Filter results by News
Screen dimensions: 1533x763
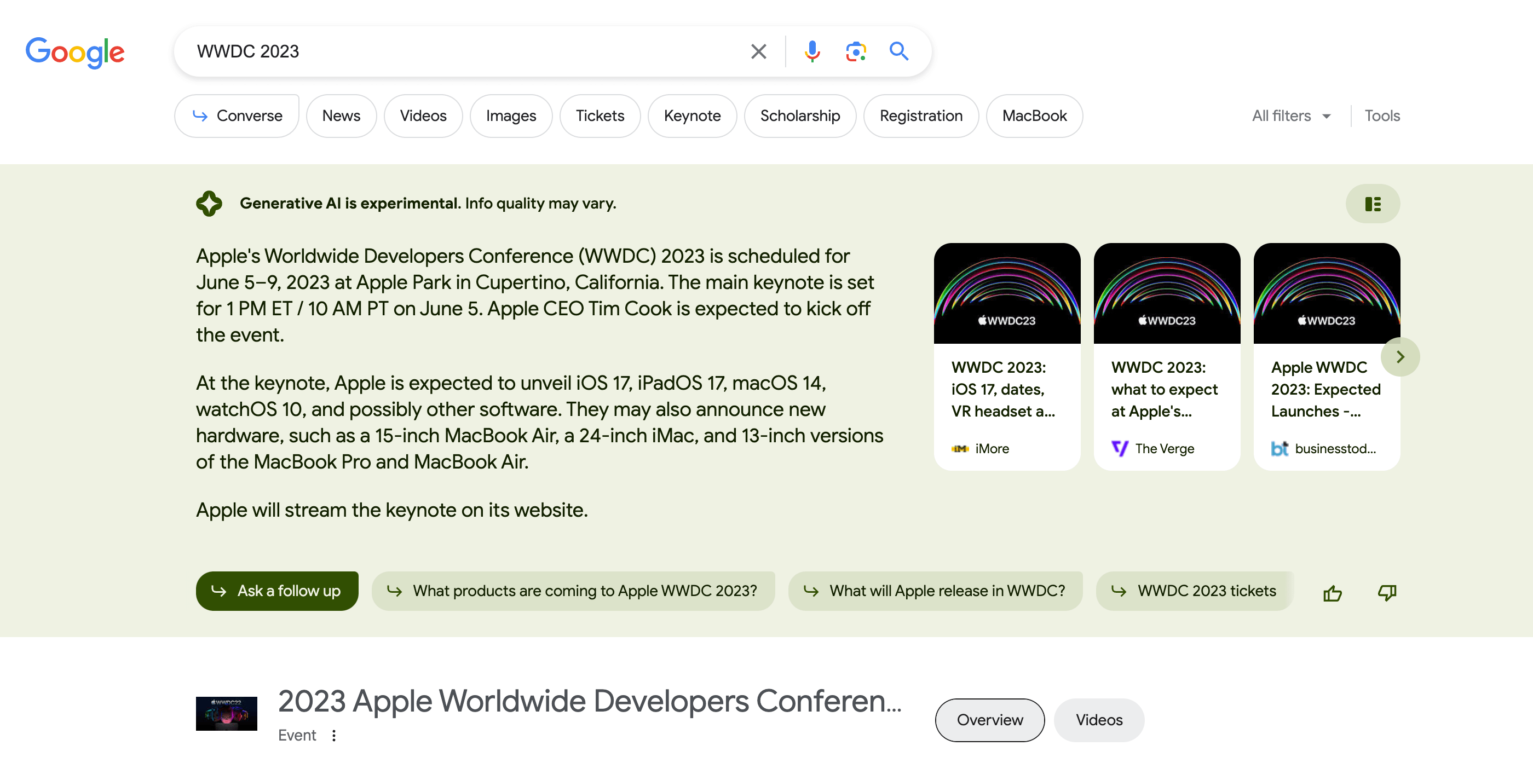pos(341,116)
